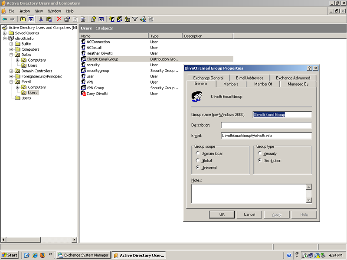The image size is (347, 260).
Task: Click the tree pane right scroll arrow
Action: coord(74,240)
